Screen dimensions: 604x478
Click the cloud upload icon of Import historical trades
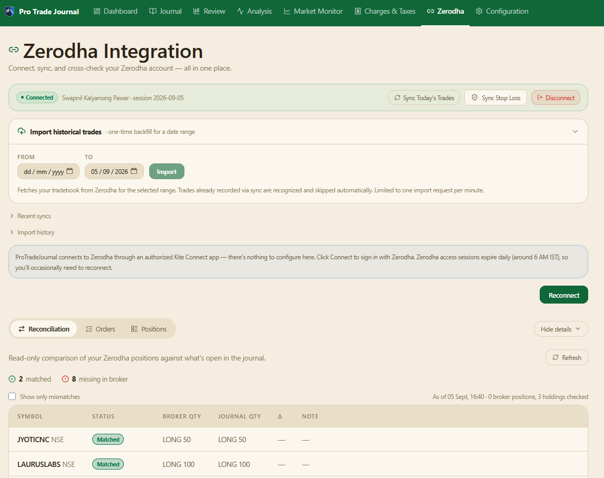click(22, 131)
